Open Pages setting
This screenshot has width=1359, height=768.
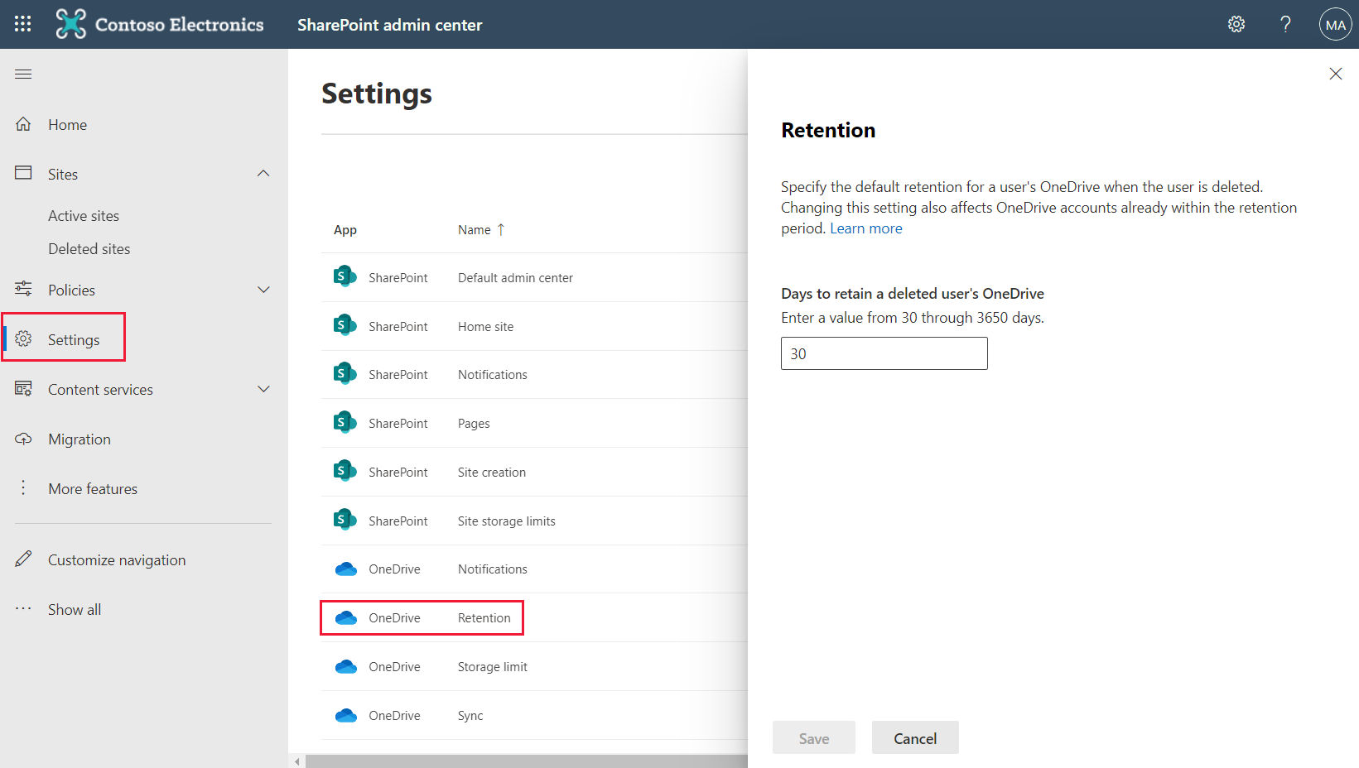click(474, 424)
